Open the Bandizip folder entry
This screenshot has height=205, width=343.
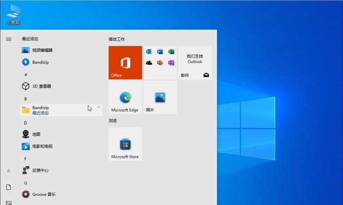(x=62, y=110)
